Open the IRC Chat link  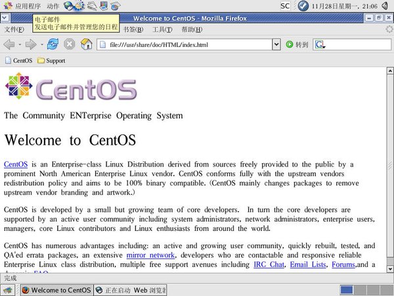(x=269, y=264)
